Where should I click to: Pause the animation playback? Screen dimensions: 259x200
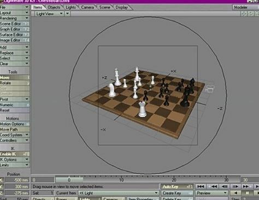point(248,193)
